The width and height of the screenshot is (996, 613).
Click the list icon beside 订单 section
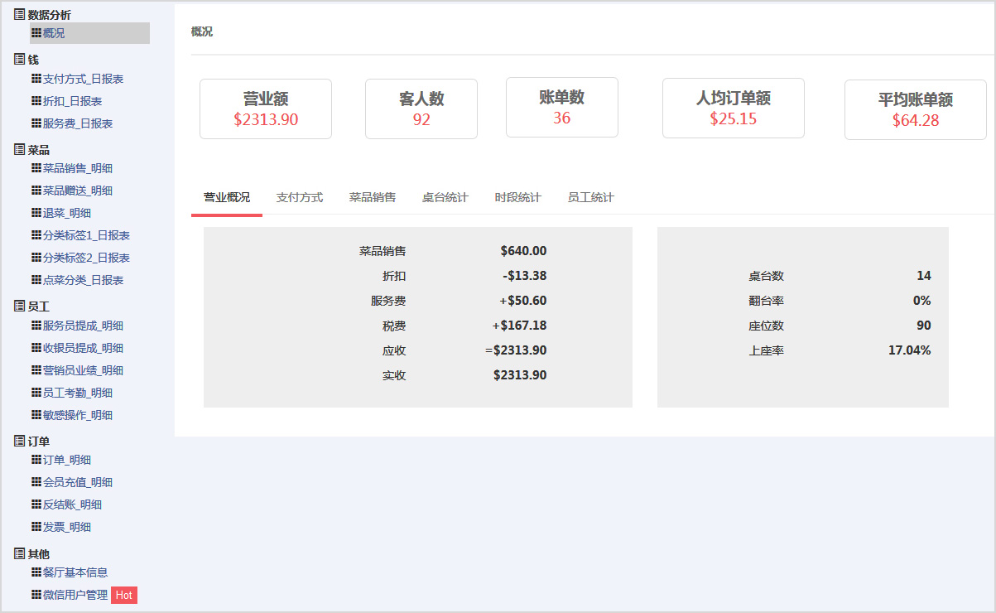pos(20,442)
